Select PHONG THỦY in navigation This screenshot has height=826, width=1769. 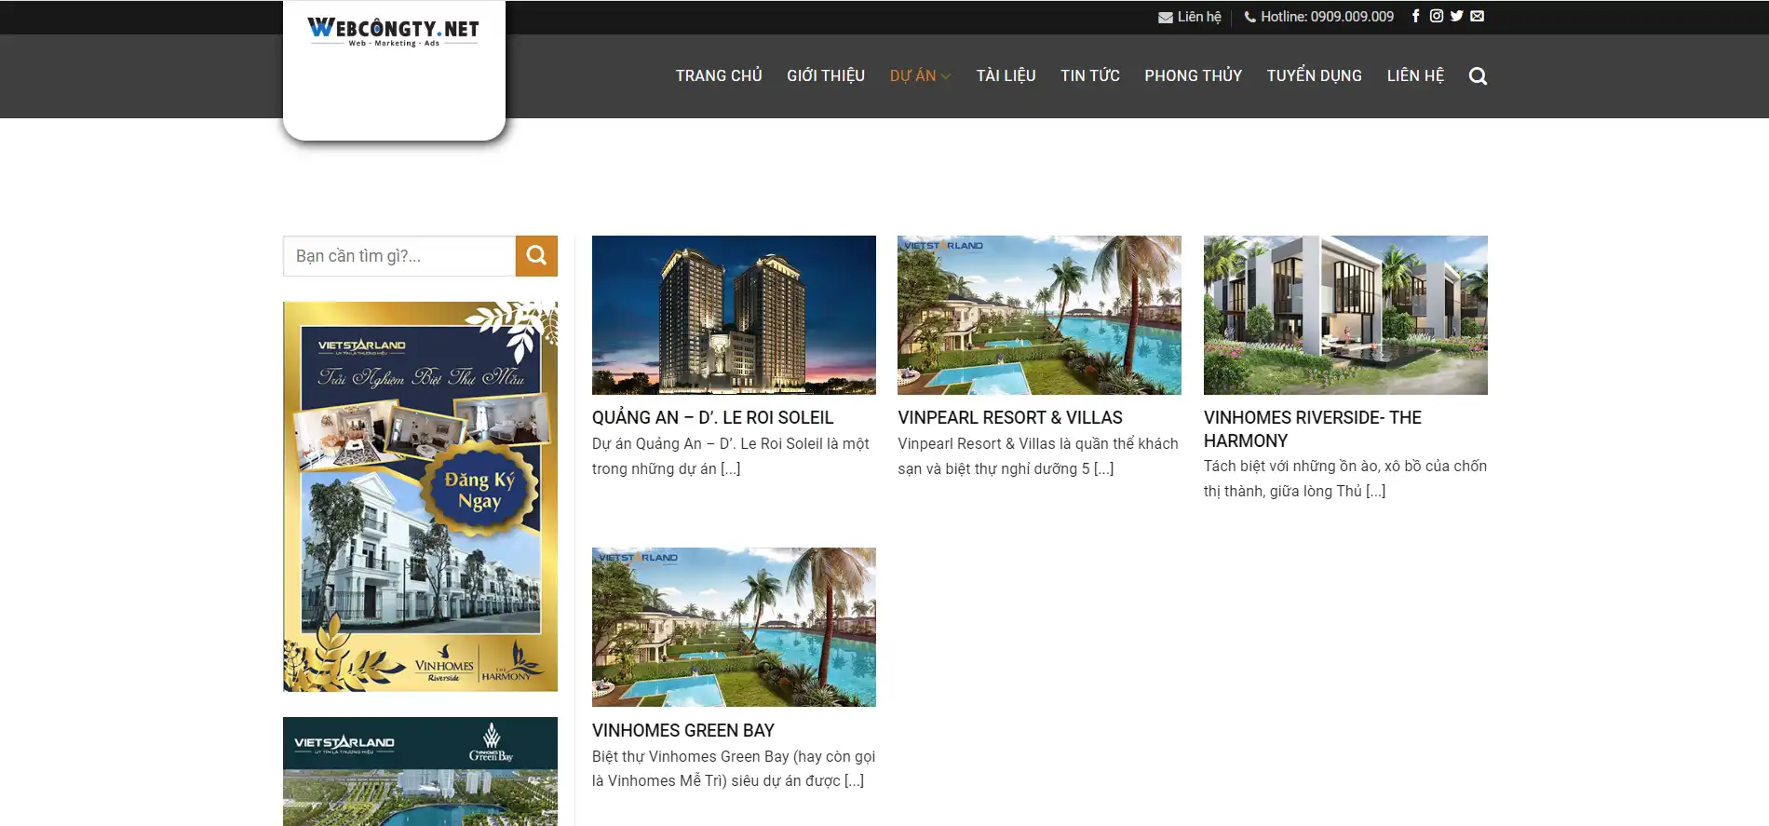point(1193,76)
